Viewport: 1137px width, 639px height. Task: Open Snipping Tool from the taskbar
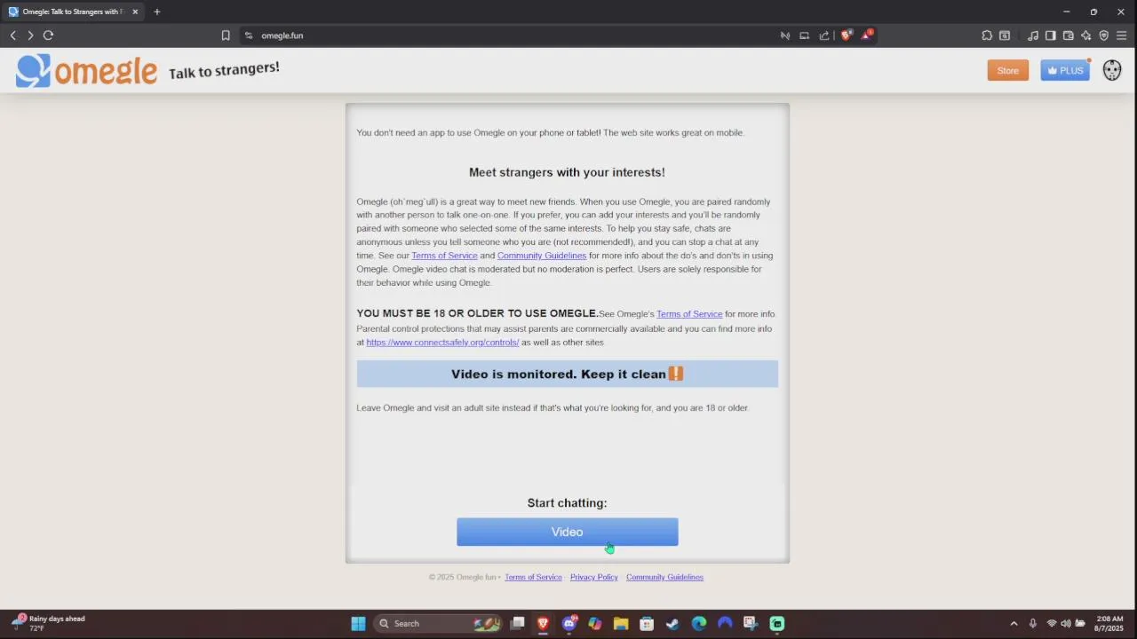click(751, 623)
